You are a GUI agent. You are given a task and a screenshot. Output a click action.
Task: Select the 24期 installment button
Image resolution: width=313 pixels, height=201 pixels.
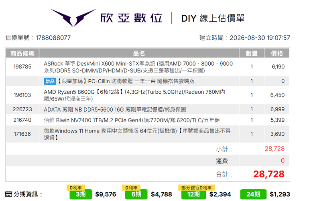coord(253,194)
